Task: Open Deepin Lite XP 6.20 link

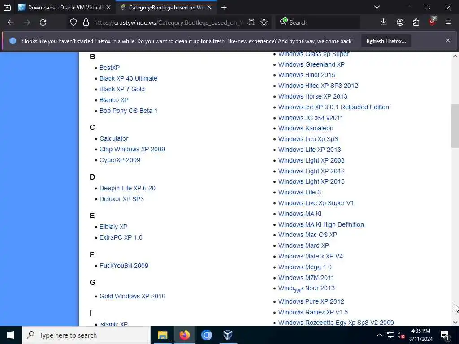Action: coord(127,188)
